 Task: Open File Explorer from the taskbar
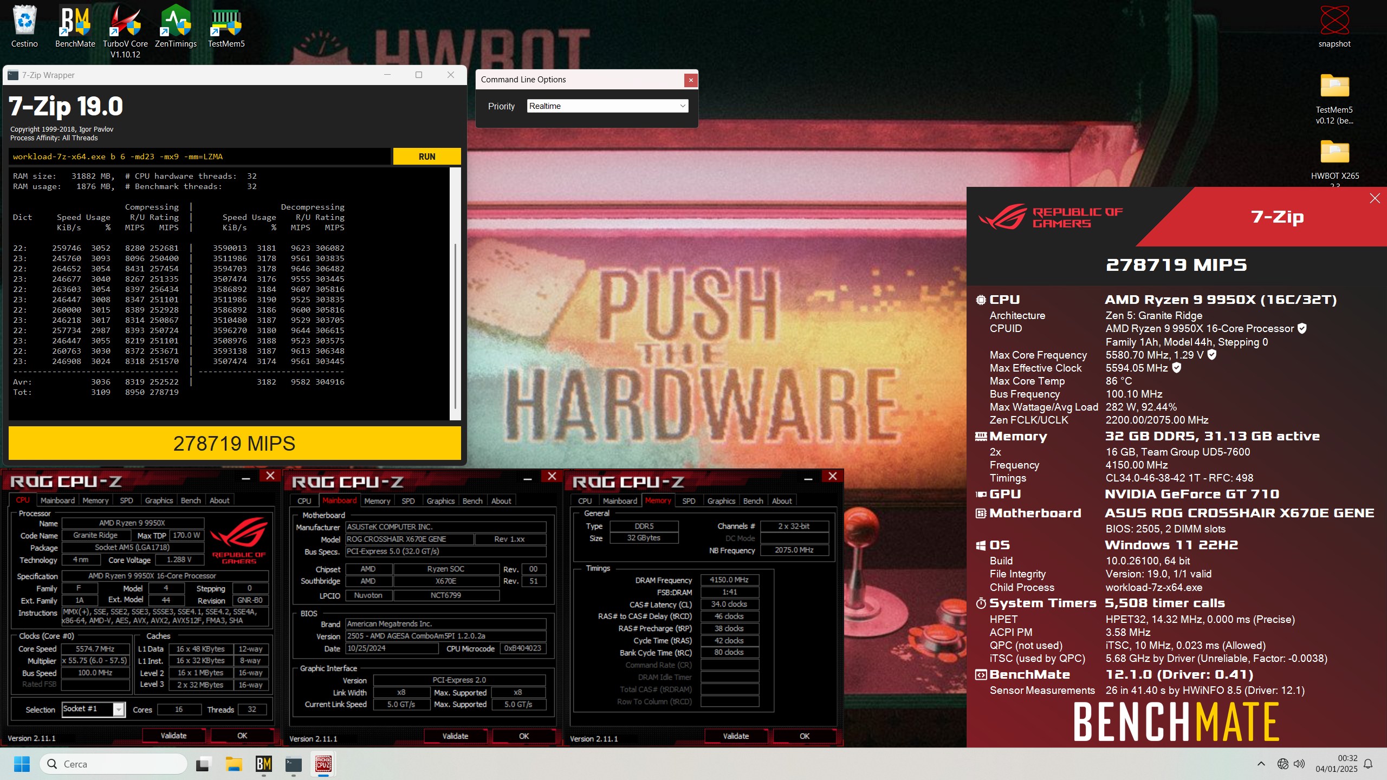(x=234, y=764)
